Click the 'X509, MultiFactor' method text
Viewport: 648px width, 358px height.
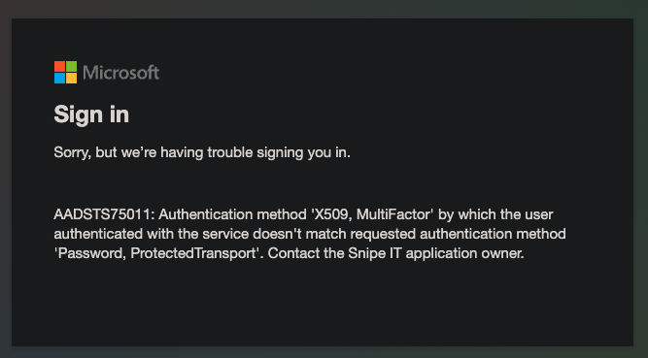pyautogui.click(x=372, y=214)
